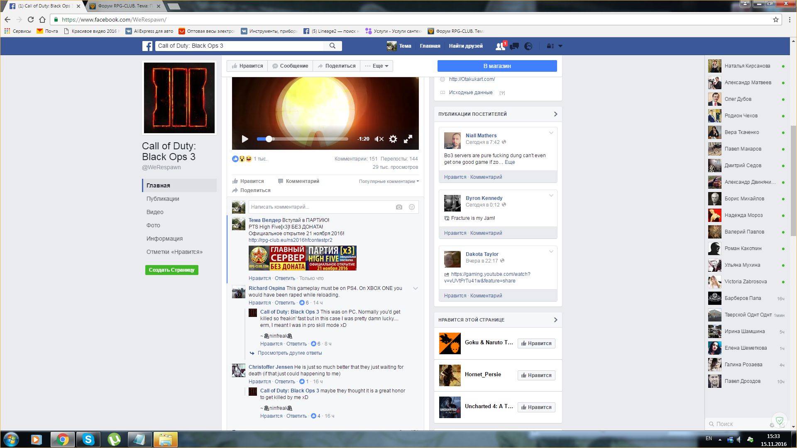Open emoji picker in comment box
Viewport: 797px width, 448px height.
412,207
